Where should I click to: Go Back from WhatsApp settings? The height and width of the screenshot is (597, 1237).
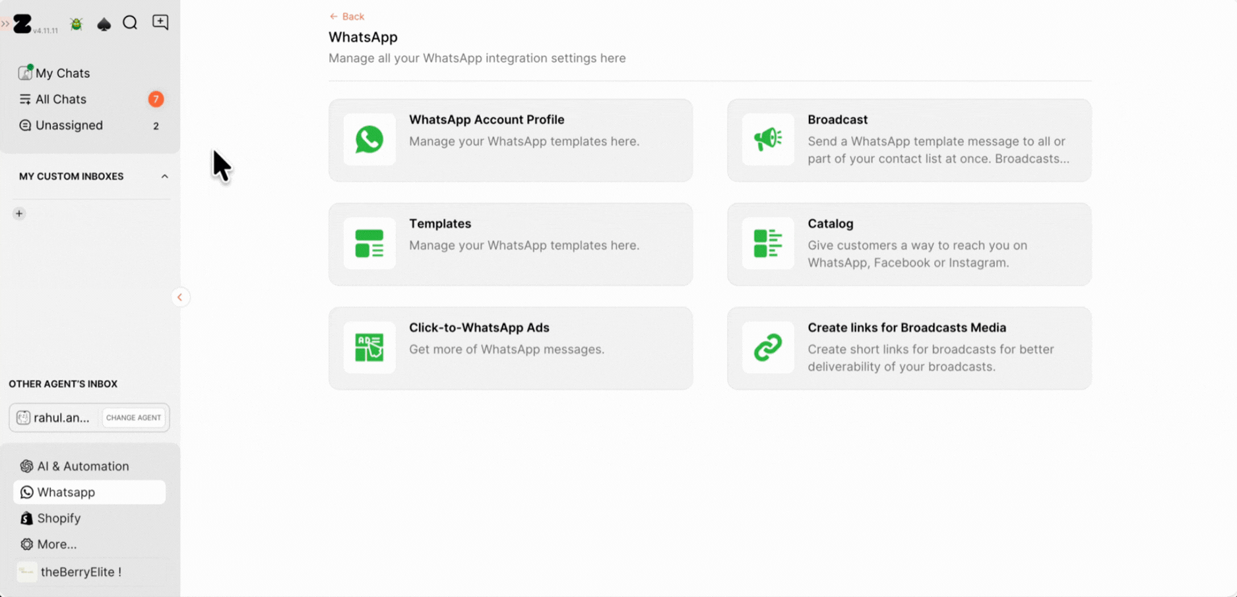[346, 16]
